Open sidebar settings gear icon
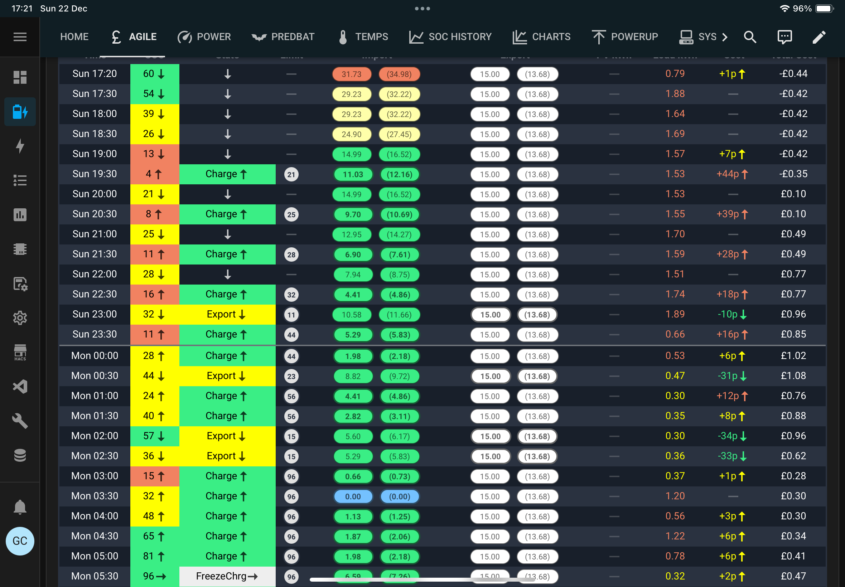The height and width of the screenshot is (587, 845). click(x=20, y=318)
